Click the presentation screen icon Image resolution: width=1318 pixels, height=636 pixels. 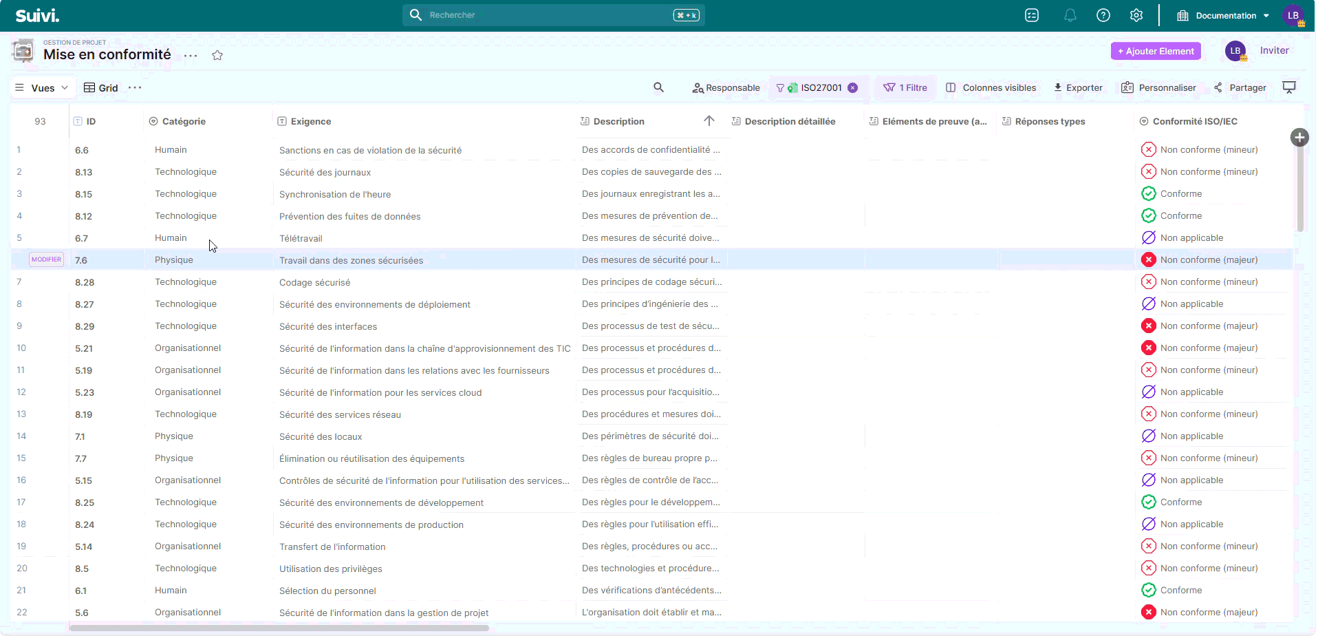point(1289,87)
